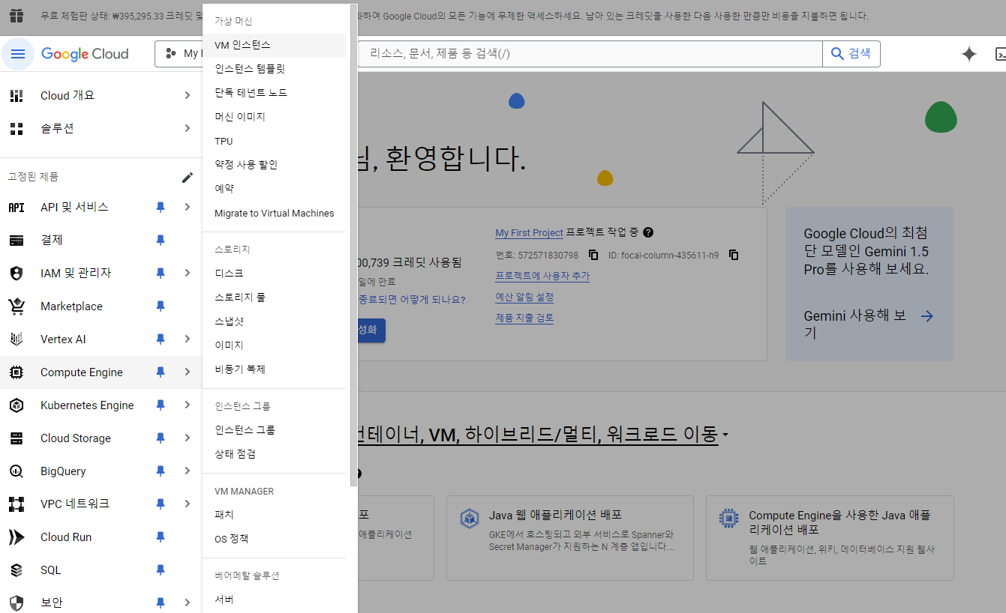Unpin BigQuery using its pin icon
The image size is (1006, 613).
pos(160,471)
